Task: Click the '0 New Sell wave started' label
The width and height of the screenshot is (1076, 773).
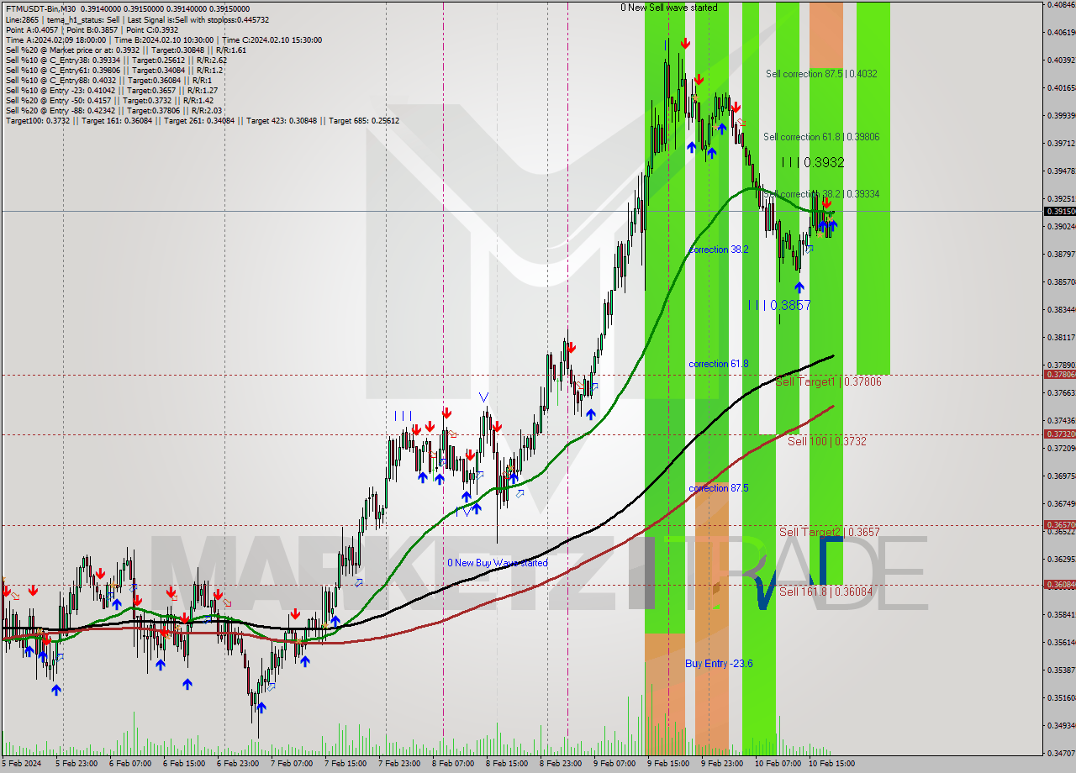Action: click(669, 8)
